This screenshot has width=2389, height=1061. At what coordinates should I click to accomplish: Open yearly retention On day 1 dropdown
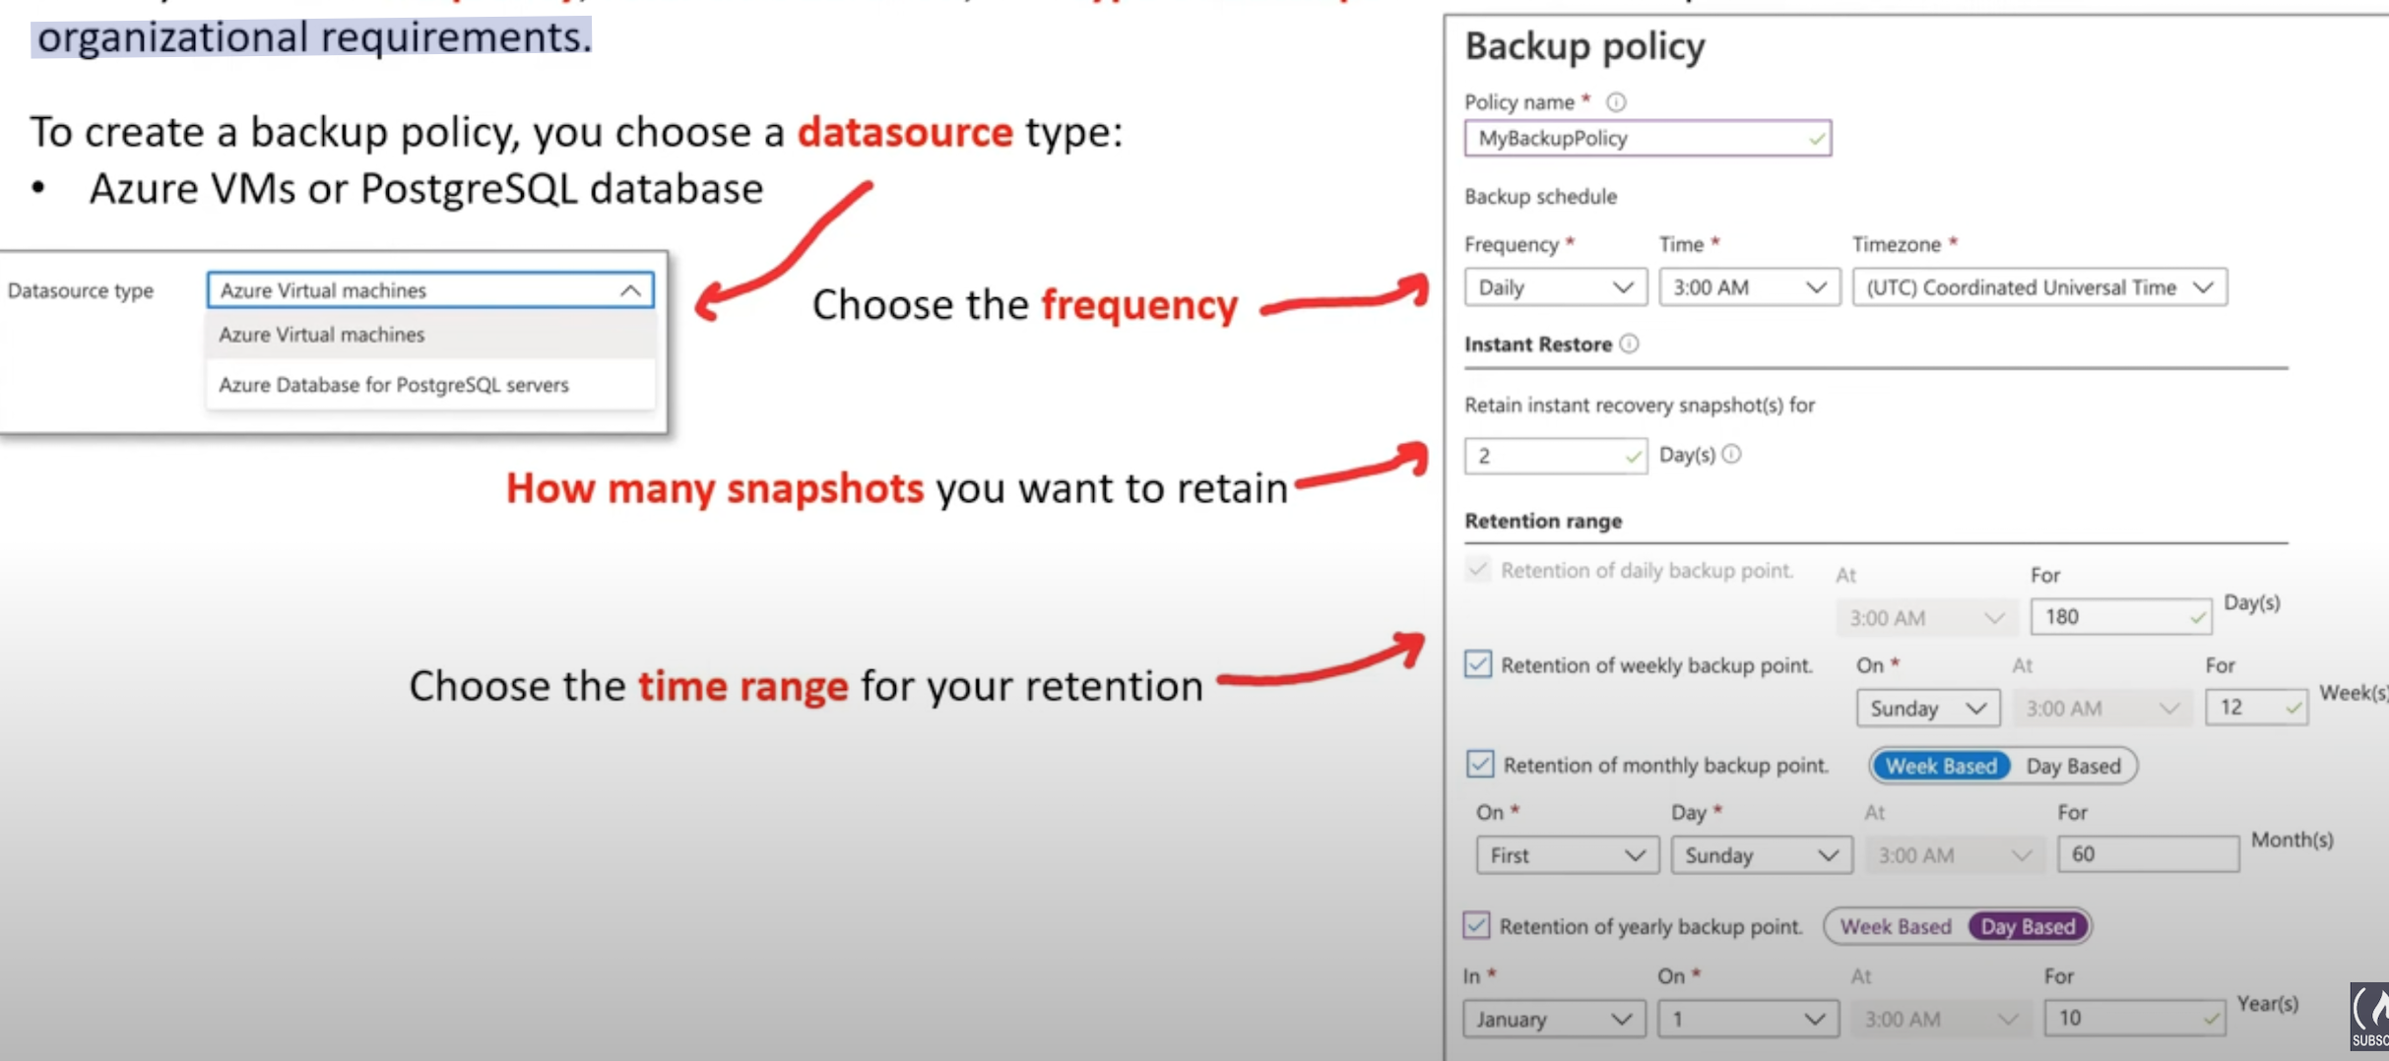[x=1748, y=1019]
